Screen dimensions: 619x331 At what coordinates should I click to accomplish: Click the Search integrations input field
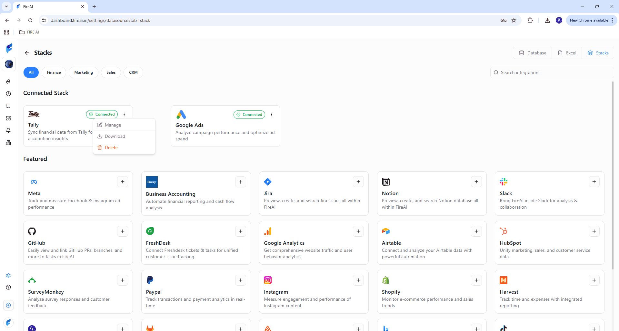(x=555, y=72)
